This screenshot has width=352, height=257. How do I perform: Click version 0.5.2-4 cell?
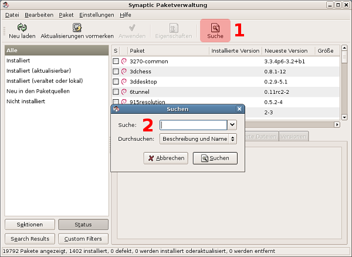coord(273,102)
